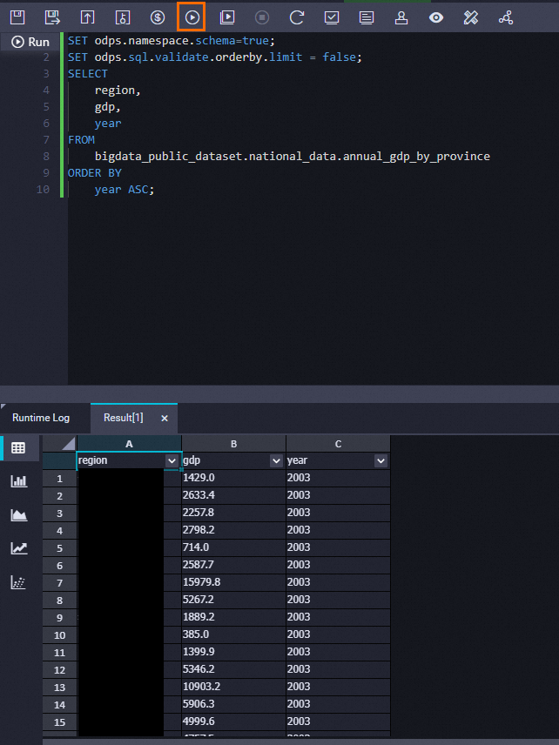Switch results to area chart view
Image resolution: width=559 pixels, height=745 pixels.
point(18,515)
